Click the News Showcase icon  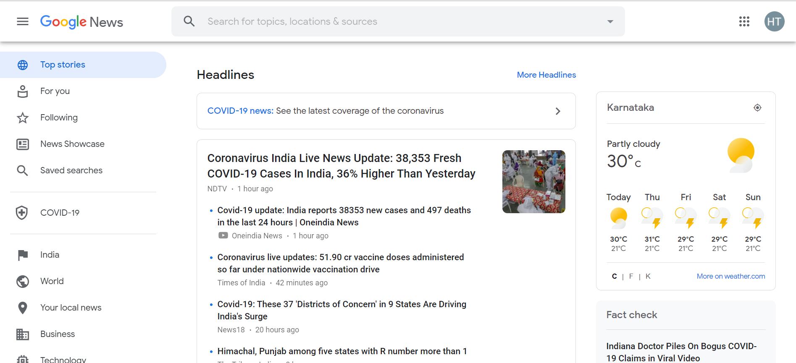pyautogui.click(x=23, y=144)
